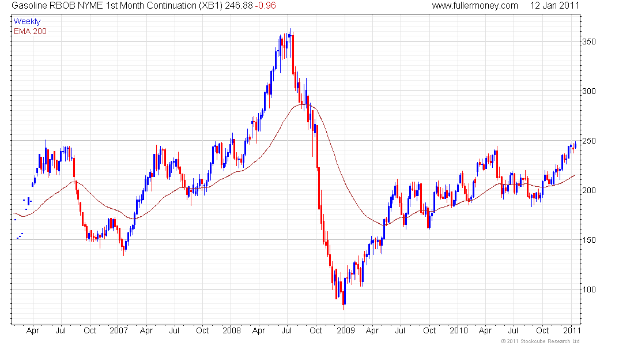Click the '2009' year label on time axis

pos(346,330)
